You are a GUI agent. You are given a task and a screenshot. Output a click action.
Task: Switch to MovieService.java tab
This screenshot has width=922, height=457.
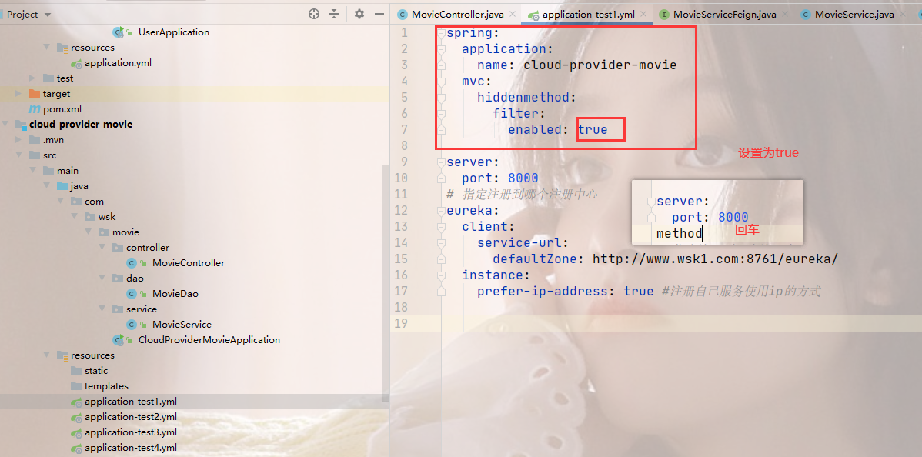pos(854,14)
